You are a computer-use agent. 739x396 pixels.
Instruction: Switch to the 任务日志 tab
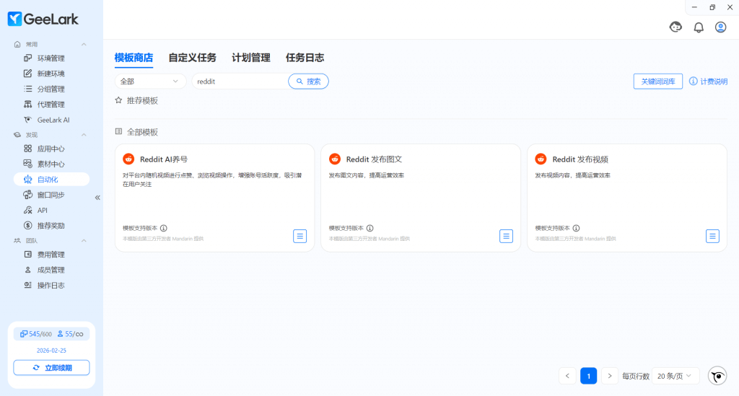[x=305, y=58]
